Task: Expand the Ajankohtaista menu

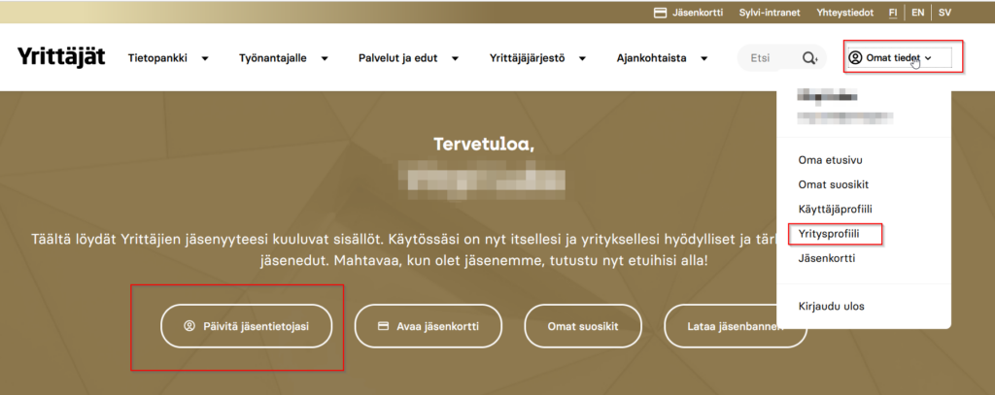Action: click(x=662, y=58)
